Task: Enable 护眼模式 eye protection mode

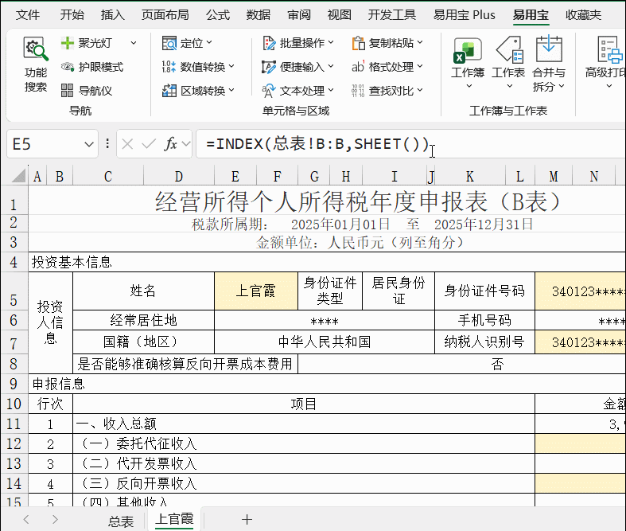Action: pos(92,67)
